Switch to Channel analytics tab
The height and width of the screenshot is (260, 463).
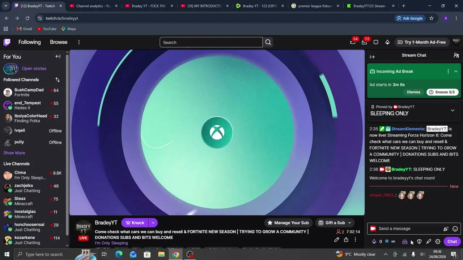(93, 6)
